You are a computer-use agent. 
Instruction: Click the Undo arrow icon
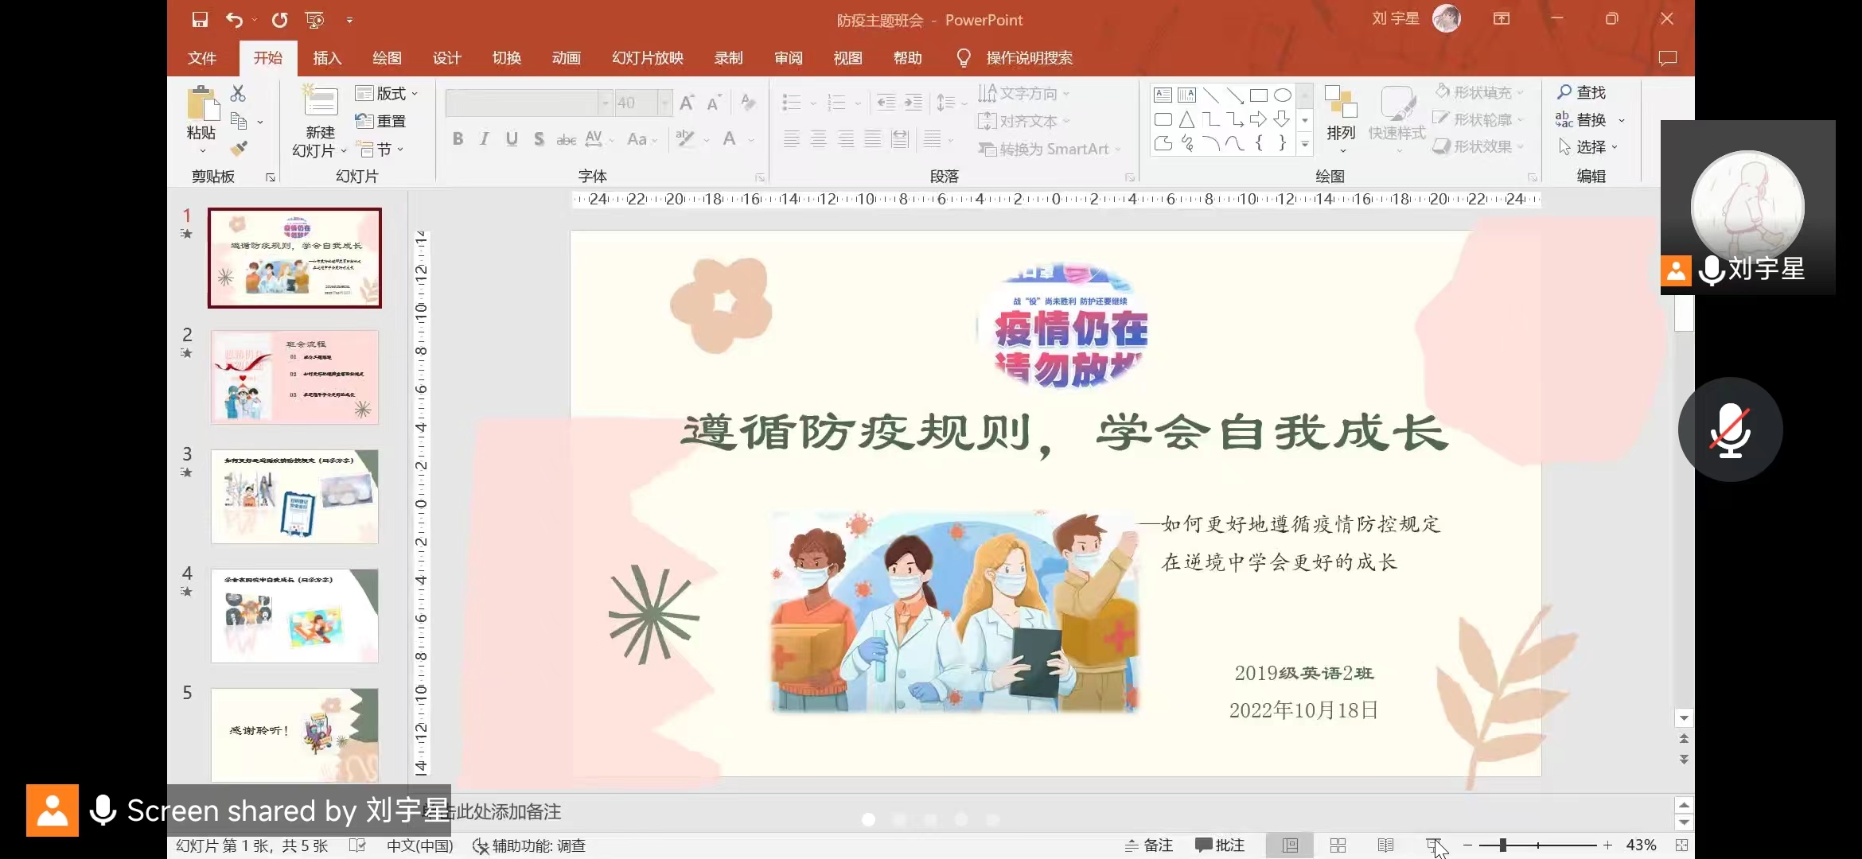coord(234,20)
